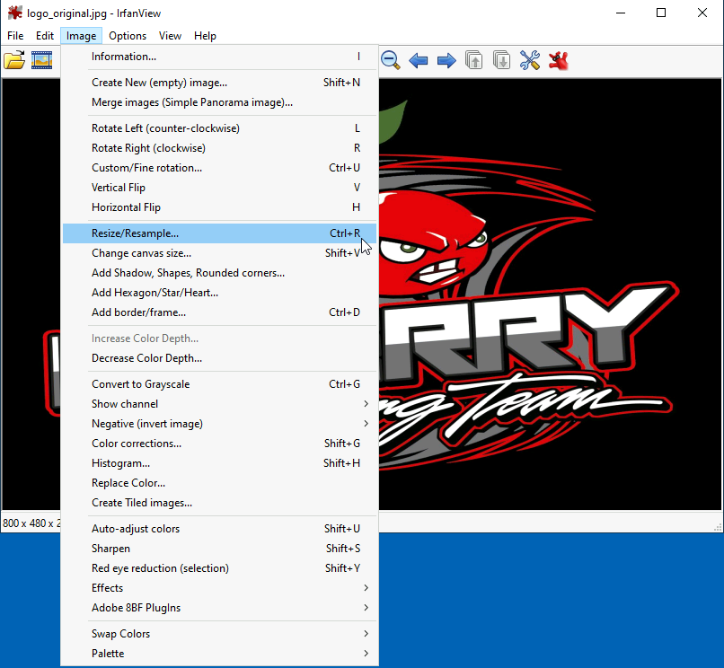Expand the Swap Colors submenu

click(219, 634)
